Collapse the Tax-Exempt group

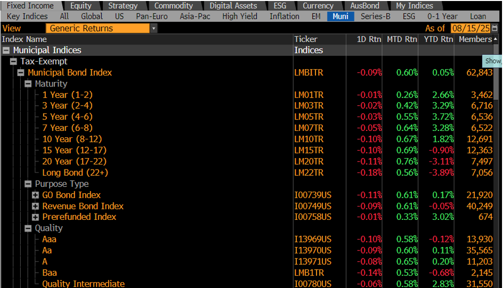[x=13, y=62]
